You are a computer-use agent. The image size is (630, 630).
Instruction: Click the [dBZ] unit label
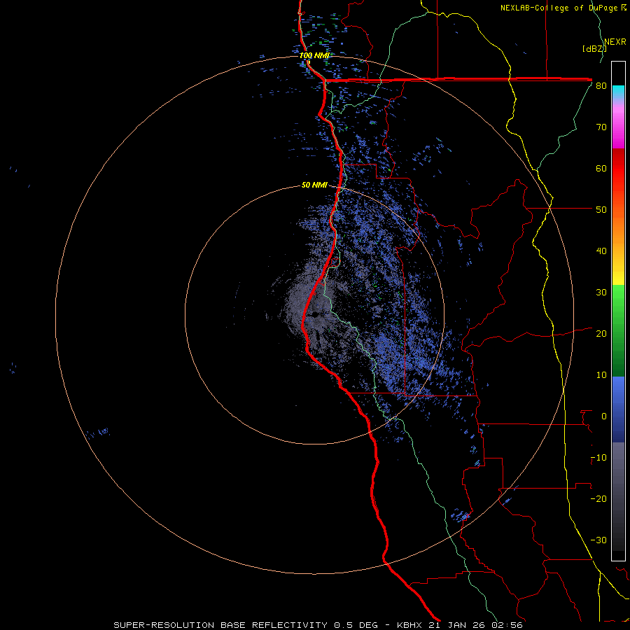594,48
